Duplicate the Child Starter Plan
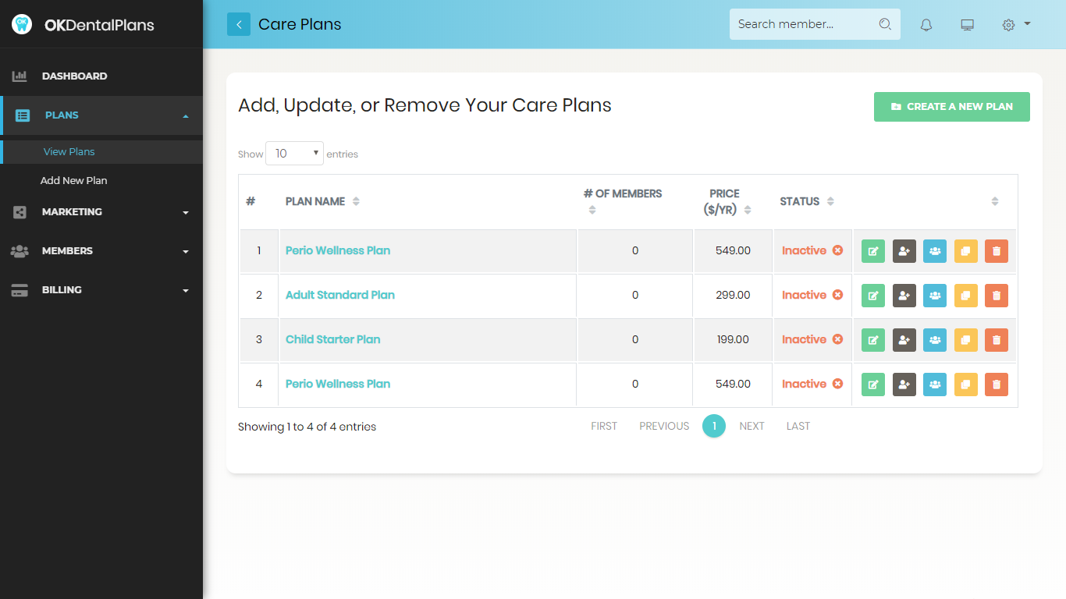Screen dimensions: 1066x599 (966, 340)
